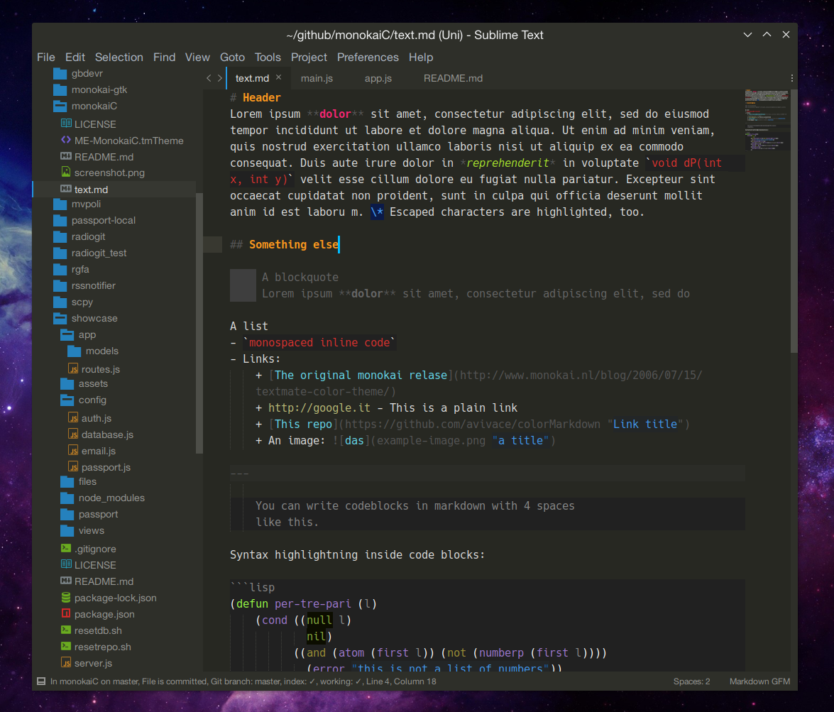Click the files folder icon
Image resolution: width=834 pixels, height=712 pixels.
[67, 481]
